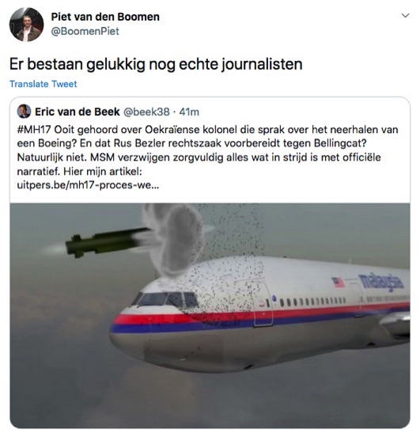
Task: Open the @BoomenPiet handle
Action: pyautogui.click(x=85, y=31)
